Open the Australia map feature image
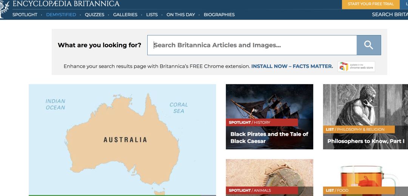Screen dimensions: 408x196 coord(122,139)
